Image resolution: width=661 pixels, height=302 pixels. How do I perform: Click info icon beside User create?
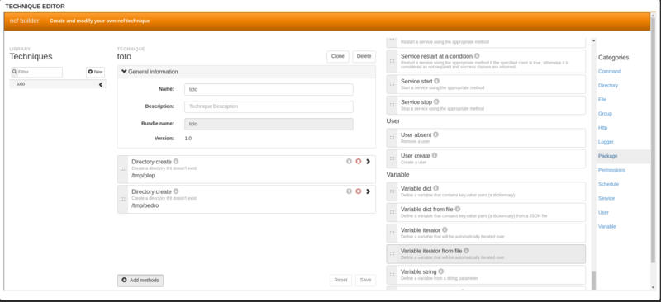tap(435, 155)
